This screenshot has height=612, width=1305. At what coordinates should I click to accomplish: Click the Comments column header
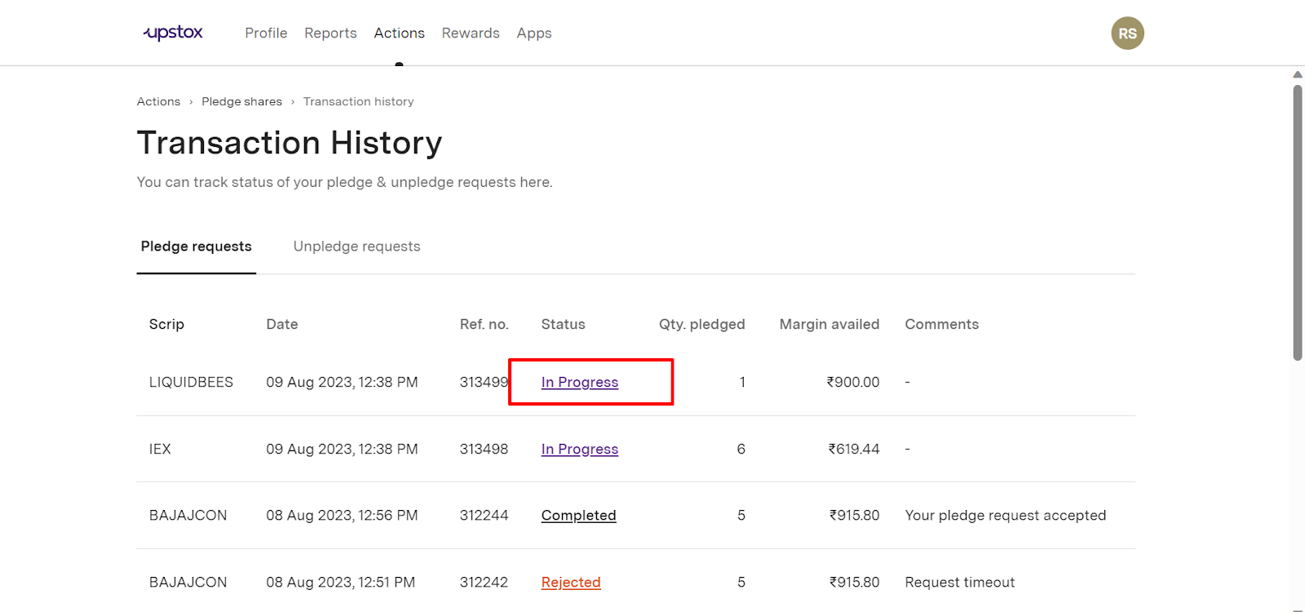pos(941,324)
